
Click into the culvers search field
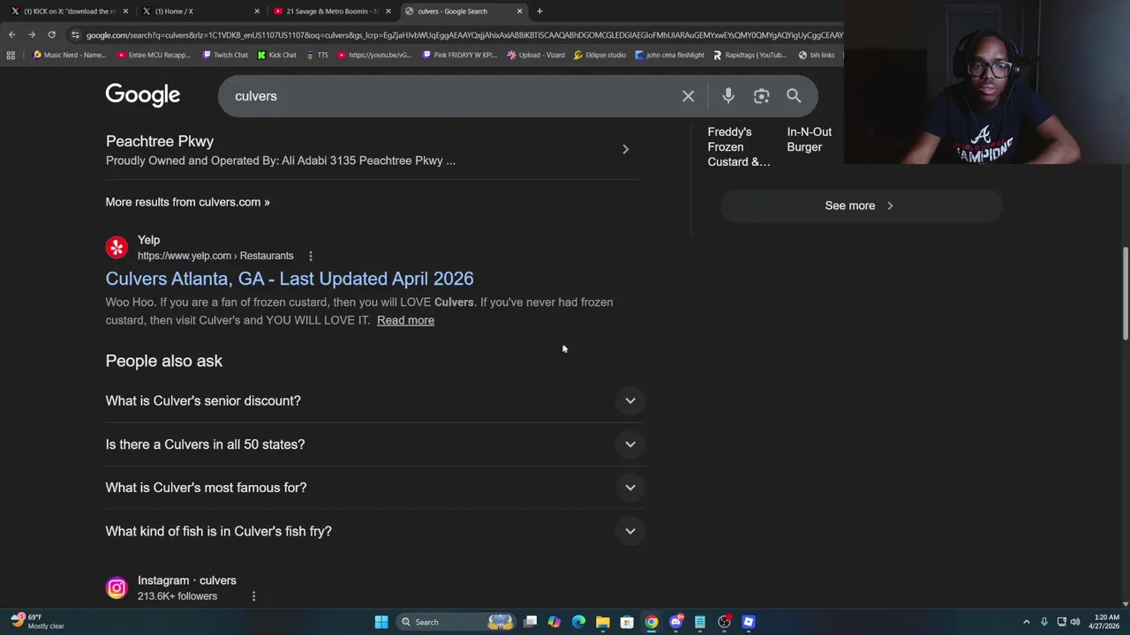point(450,96)
